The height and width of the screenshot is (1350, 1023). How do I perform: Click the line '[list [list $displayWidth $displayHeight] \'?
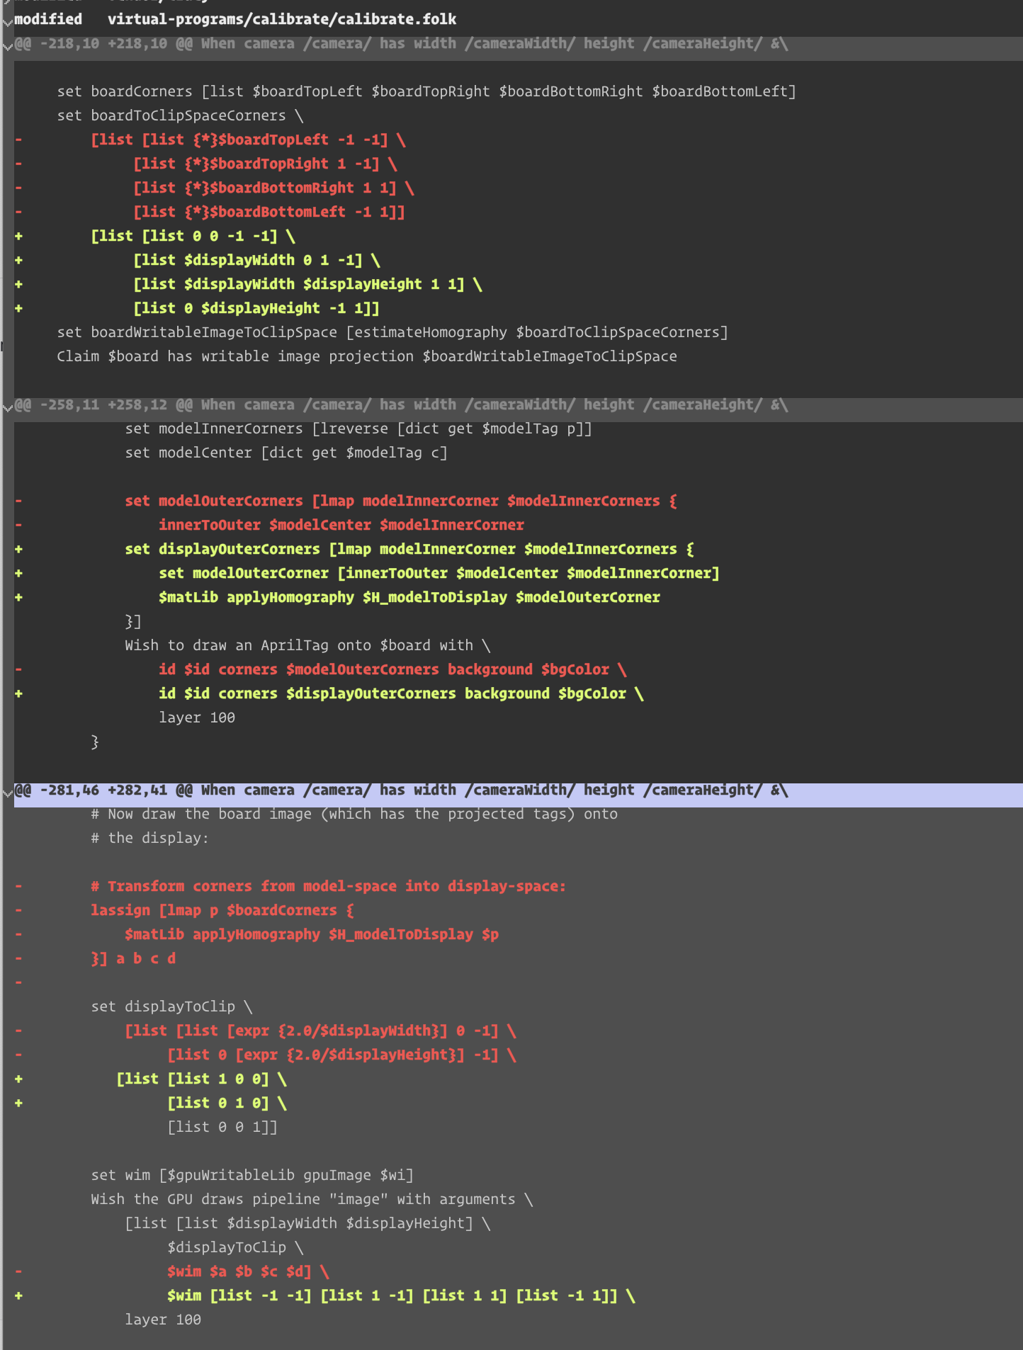tap(307, 1224)
